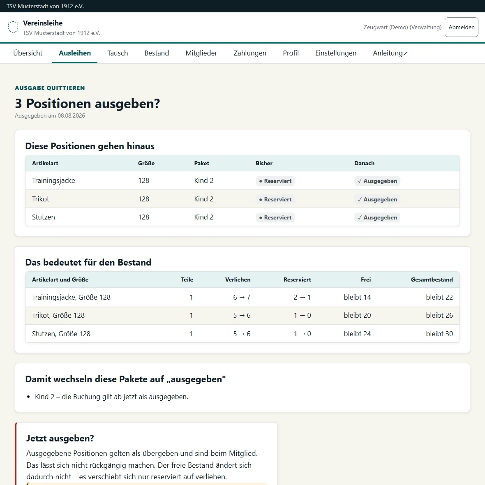Click the Reserviert badge in Trainingsjacke row
Image resolution: width=485 pixels, height=485 pixels.
pos(275,181)
